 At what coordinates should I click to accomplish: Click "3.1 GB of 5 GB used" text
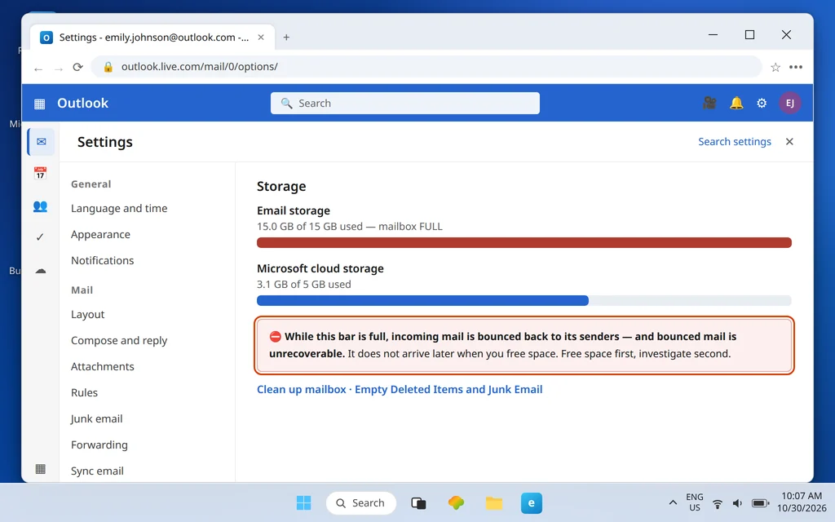click(303, 285)
